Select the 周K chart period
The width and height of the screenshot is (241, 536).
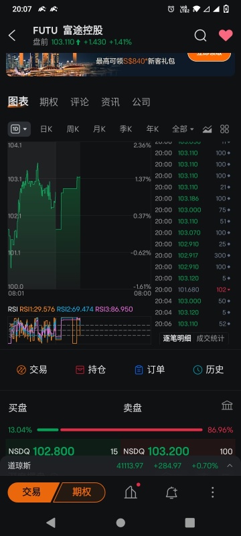point(73,129)
